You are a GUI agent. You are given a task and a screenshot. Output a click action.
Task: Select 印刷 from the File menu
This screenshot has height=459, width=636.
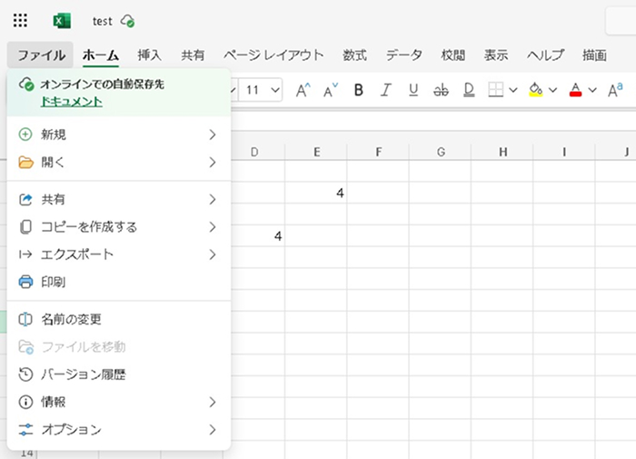[119, 282]
